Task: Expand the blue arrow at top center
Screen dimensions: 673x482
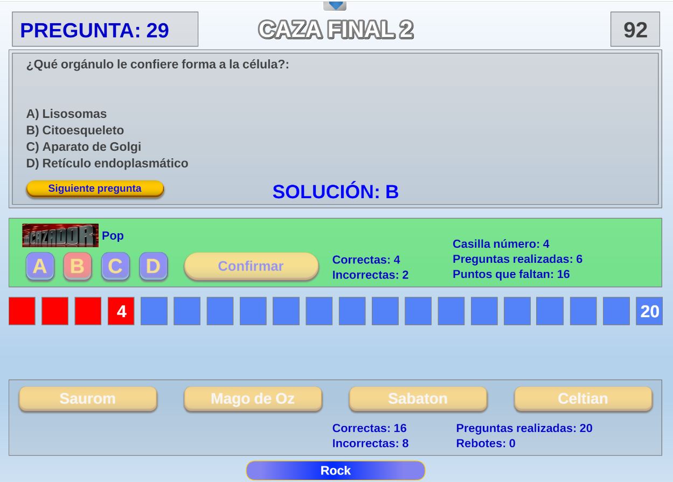Action: tap(335, 5)
